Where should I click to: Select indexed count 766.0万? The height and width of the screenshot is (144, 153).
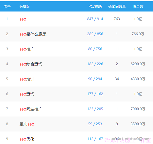click(138, 34)
